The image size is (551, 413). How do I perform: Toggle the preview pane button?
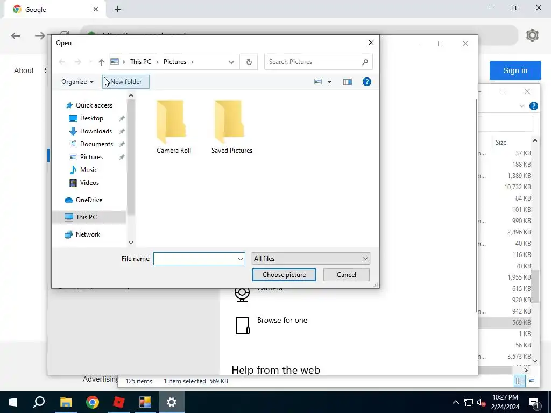347,82
